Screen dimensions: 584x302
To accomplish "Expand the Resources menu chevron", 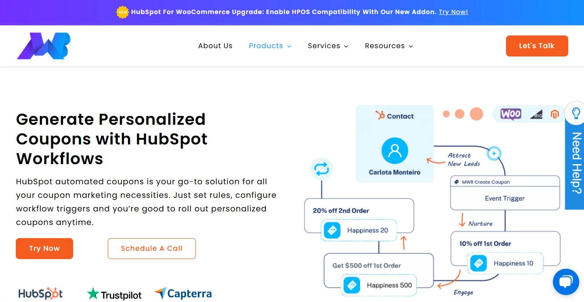I will coord(411,46).
